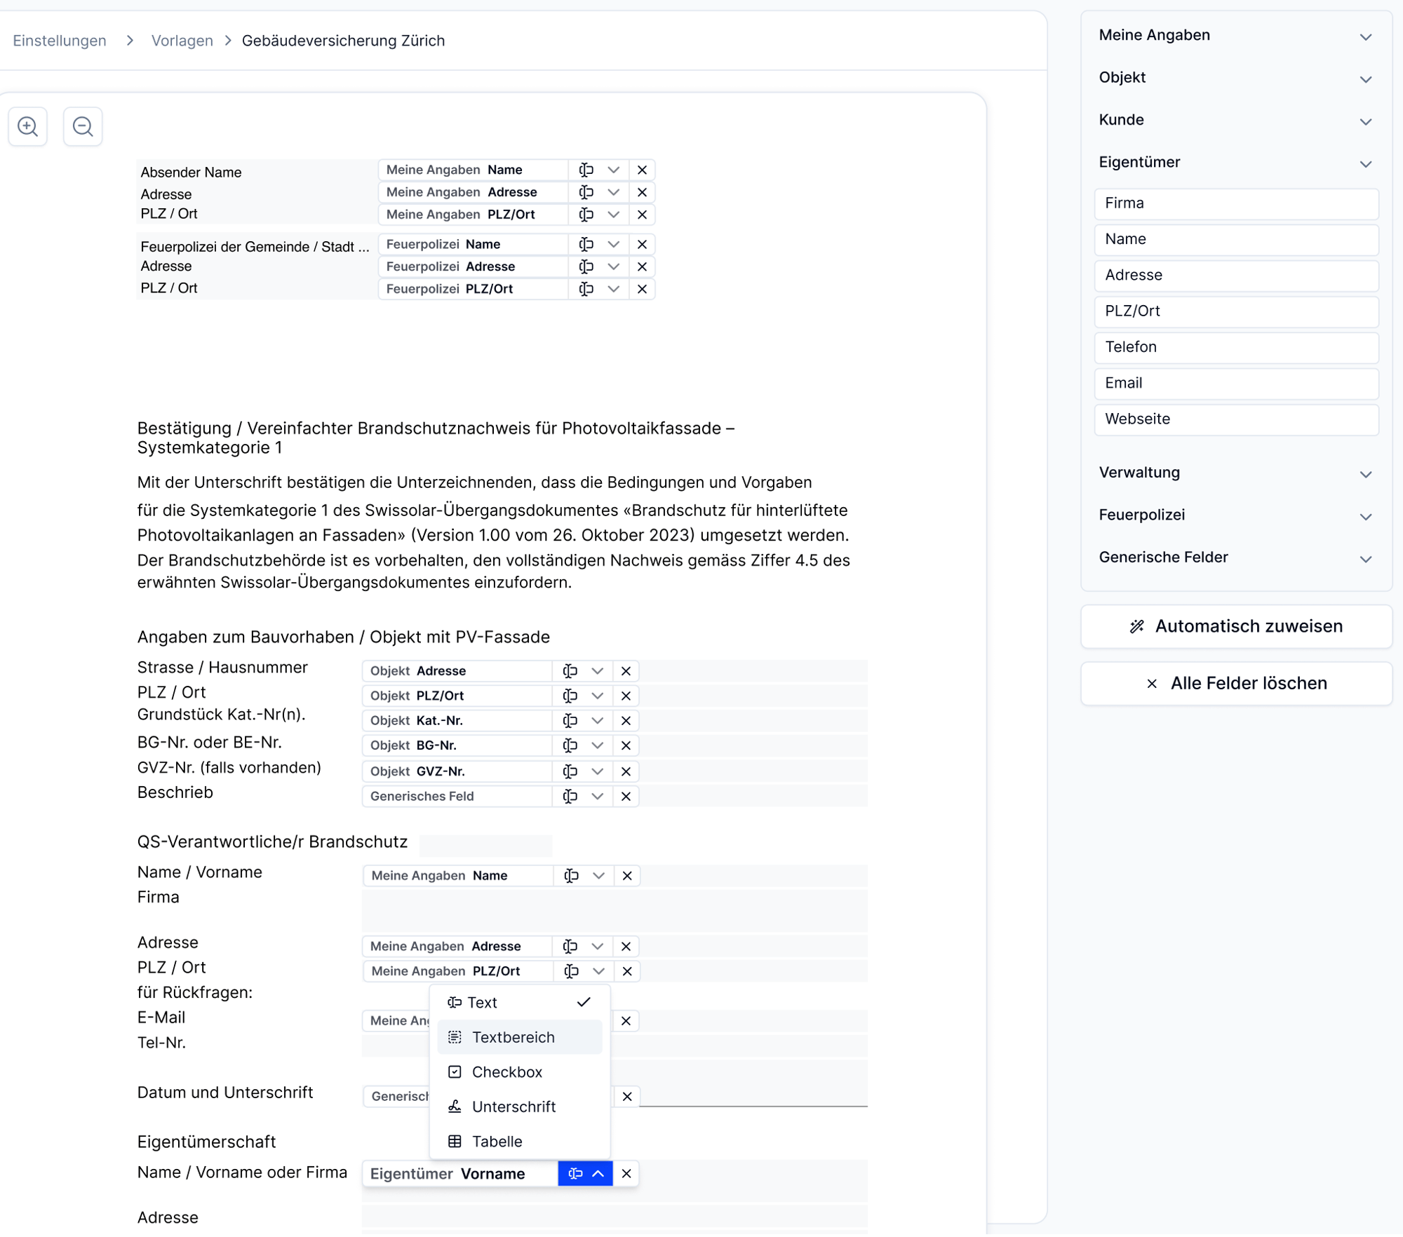Select Eigentümer Firma field chip

coord(1236,203)
